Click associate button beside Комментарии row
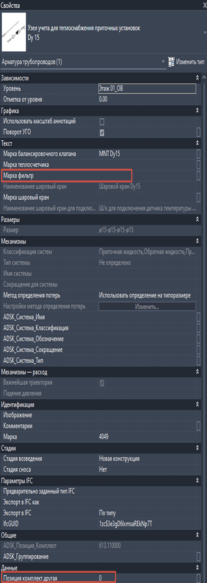The height and width of the screenshot is (583, 207). [199, 426]
